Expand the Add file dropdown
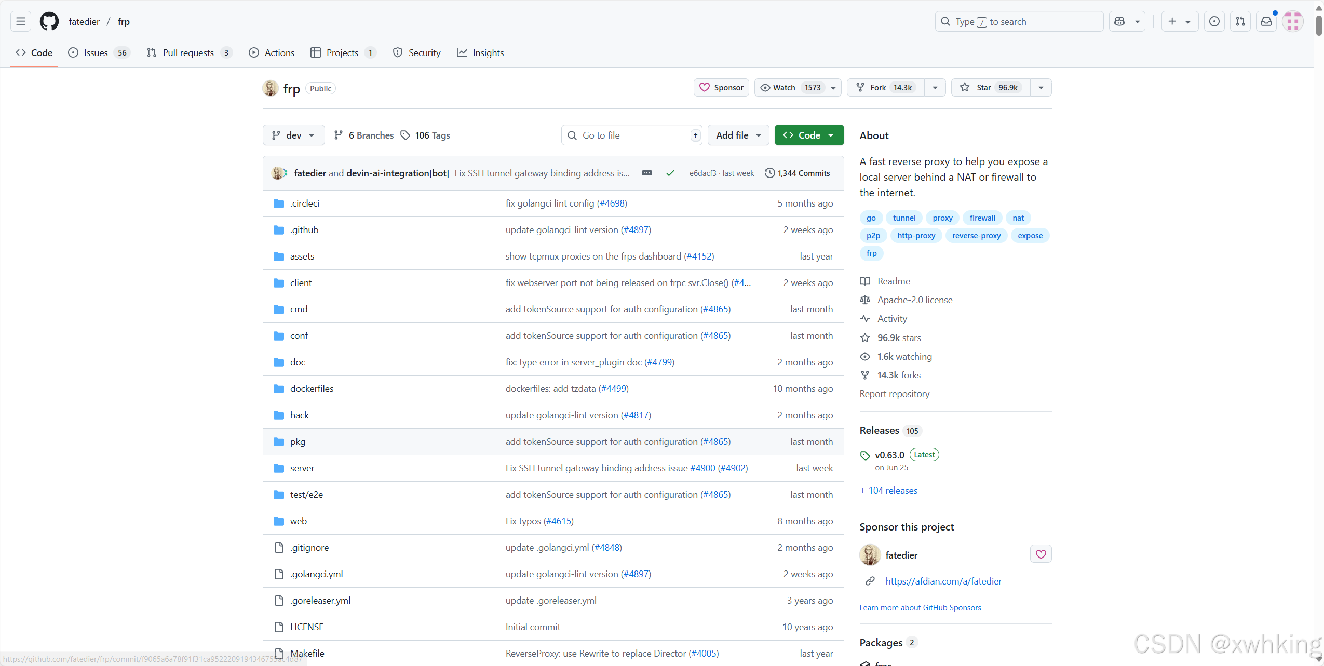Image resolution: width=1324 pixels, height=666 pixels. 738,135
